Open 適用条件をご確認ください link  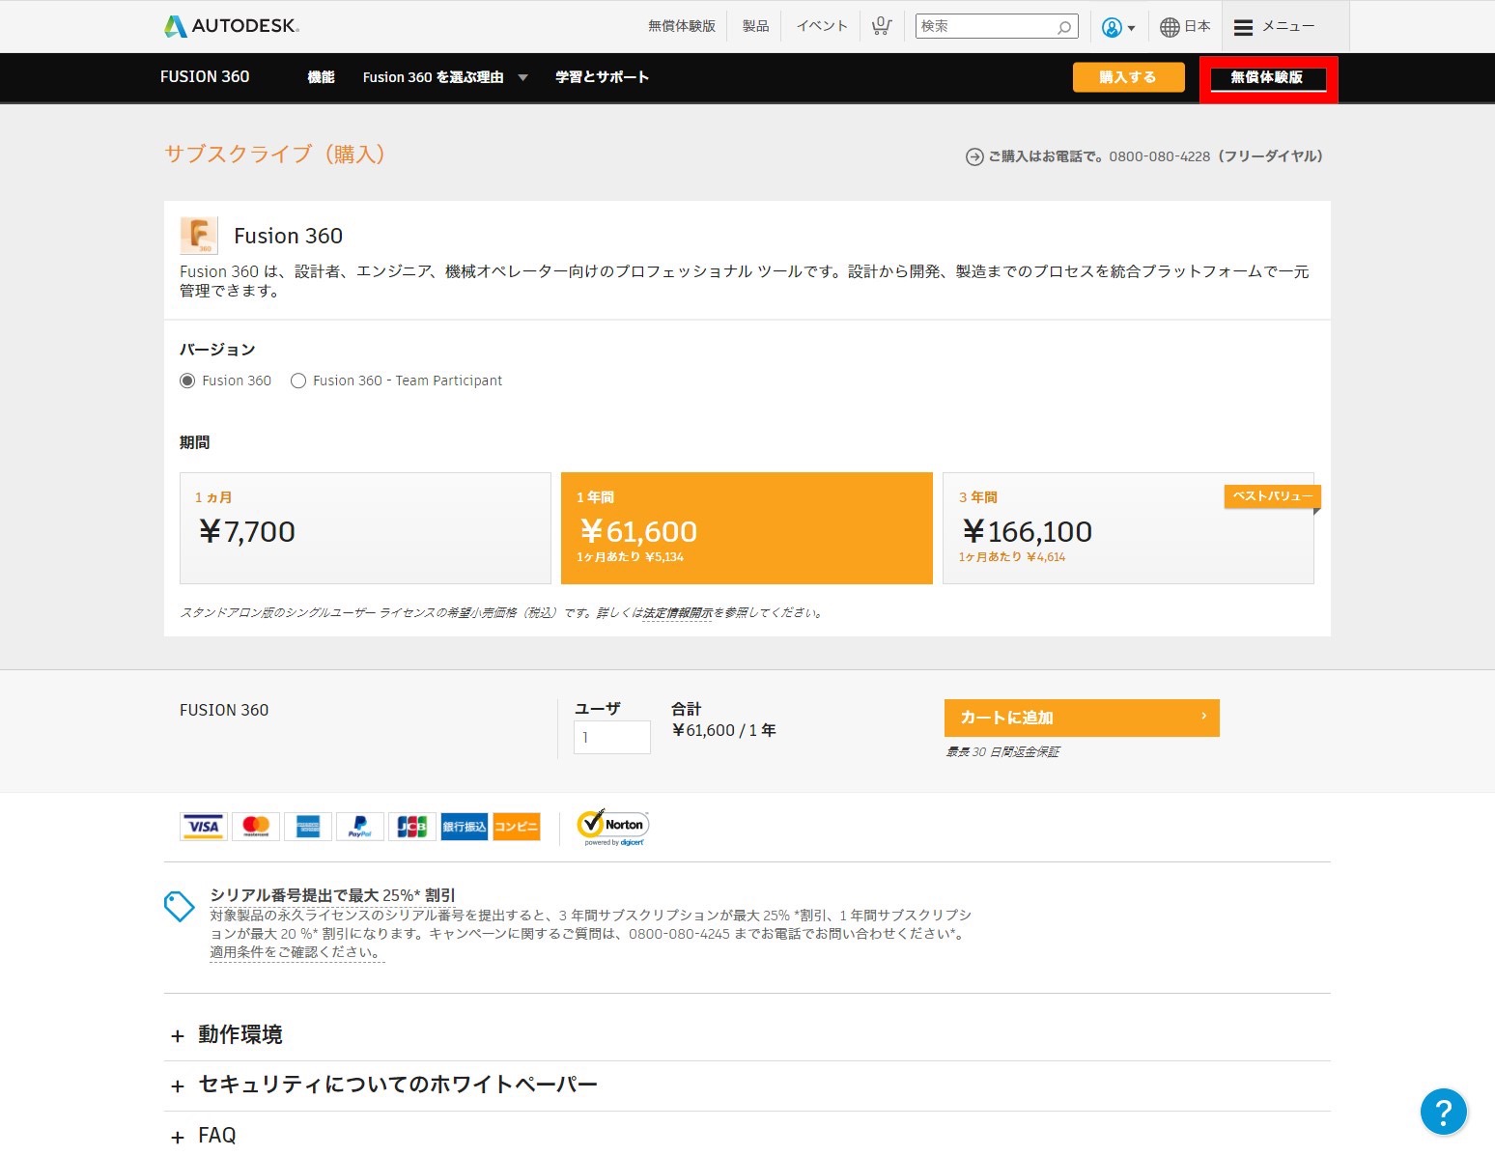click(296, 952)
